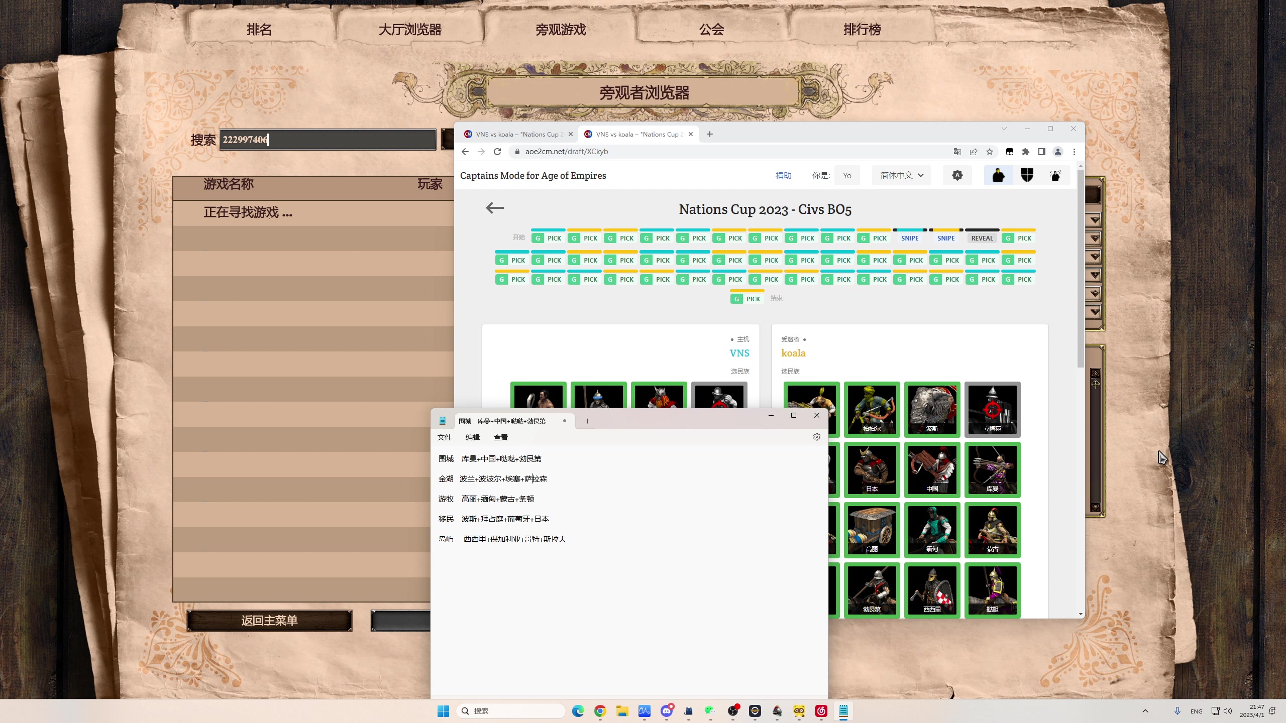Switch to the 旁观游戏 tab
This screenshot has width=1286, height=723.
[x=561, y=30]
